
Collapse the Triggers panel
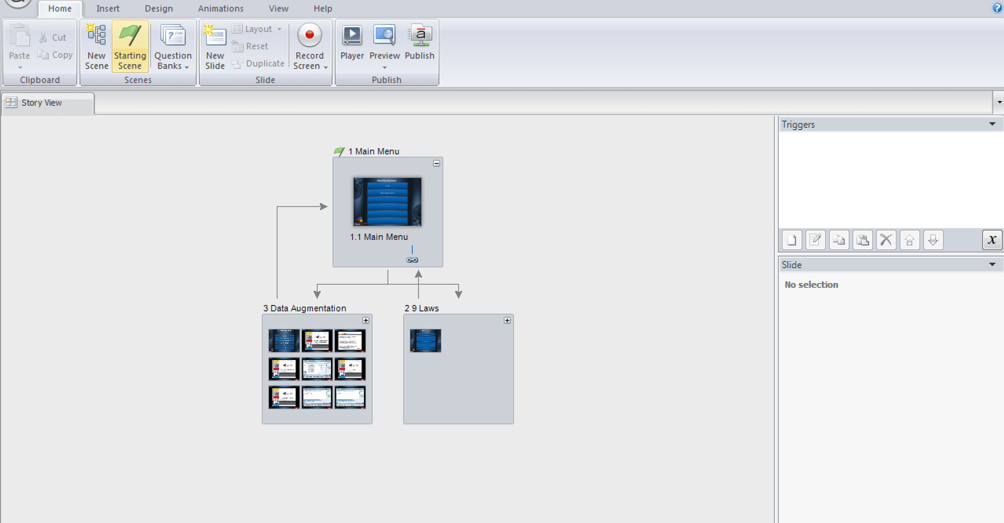click(x=992, y=124)
